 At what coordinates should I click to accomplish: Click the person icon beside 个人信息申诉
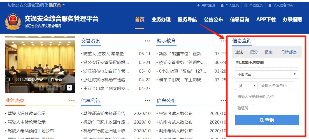tap(270, 5)
